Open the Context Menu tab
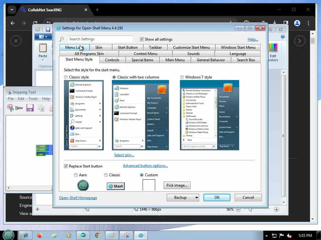 (x=145, y=54)
